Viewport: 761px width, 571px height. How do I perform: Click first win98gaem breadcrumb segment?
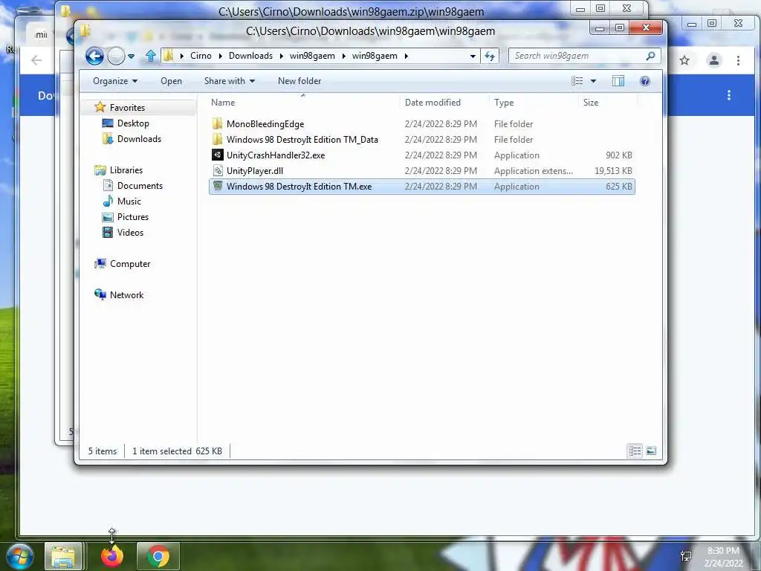(312, 56)
